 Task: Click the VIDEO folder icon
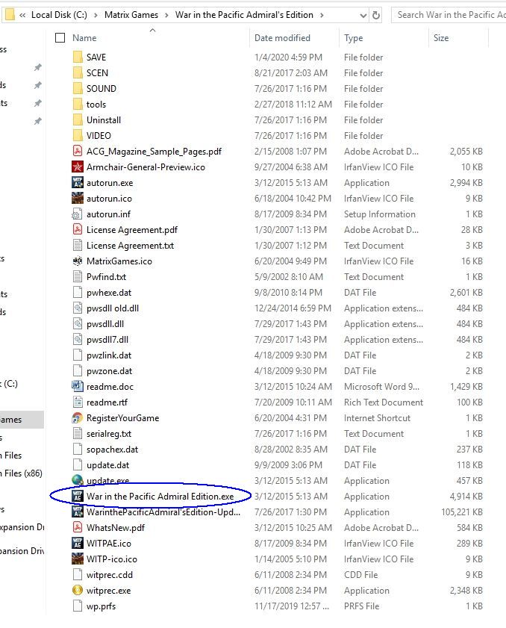click(x=78, y=135)
